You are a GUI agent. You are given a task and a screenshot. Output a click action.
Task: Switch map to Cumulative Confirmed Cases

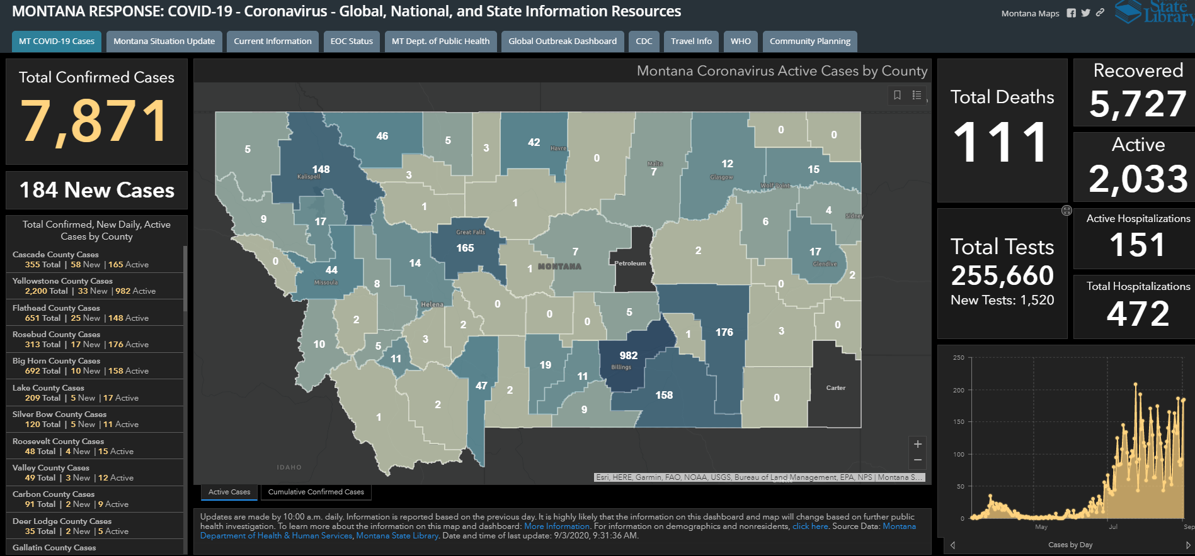(x=316, y=492)
